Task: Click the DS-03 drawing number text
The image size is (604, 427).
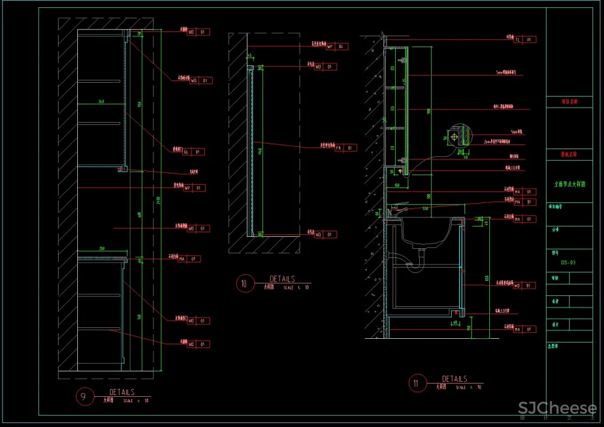Action: click(x=568, y=263)
